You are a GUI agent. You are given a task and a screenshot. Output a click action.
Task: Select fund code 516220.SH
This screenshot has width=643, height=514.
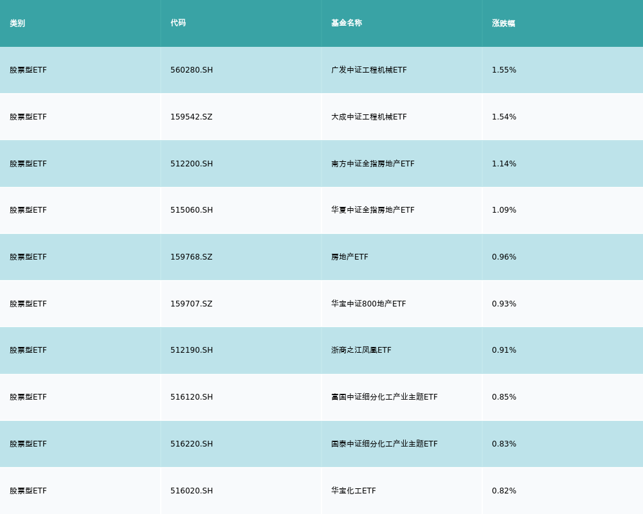click(192, 444)
